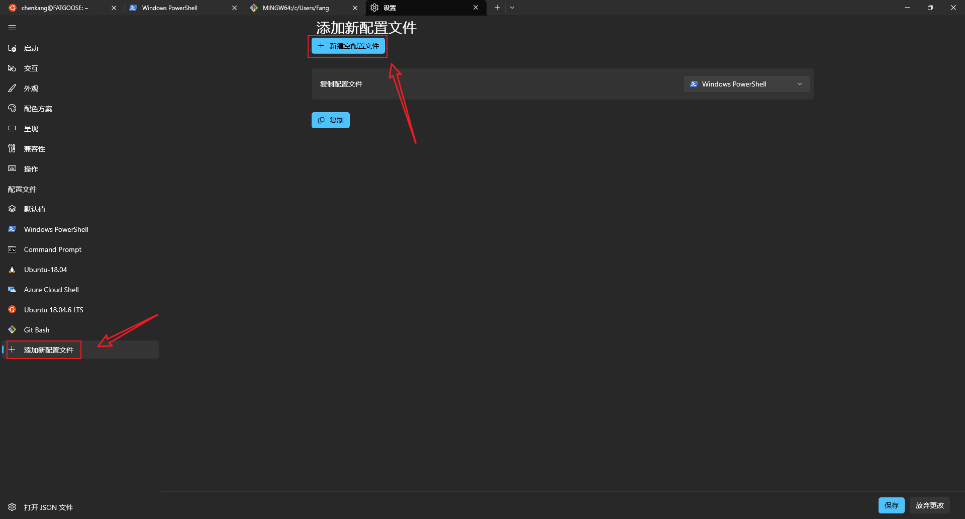Image resolution: width=965 pixels, height=519 pixels.
Task: Click the 新建空配置文件 button
Action: tap(348, 46)
